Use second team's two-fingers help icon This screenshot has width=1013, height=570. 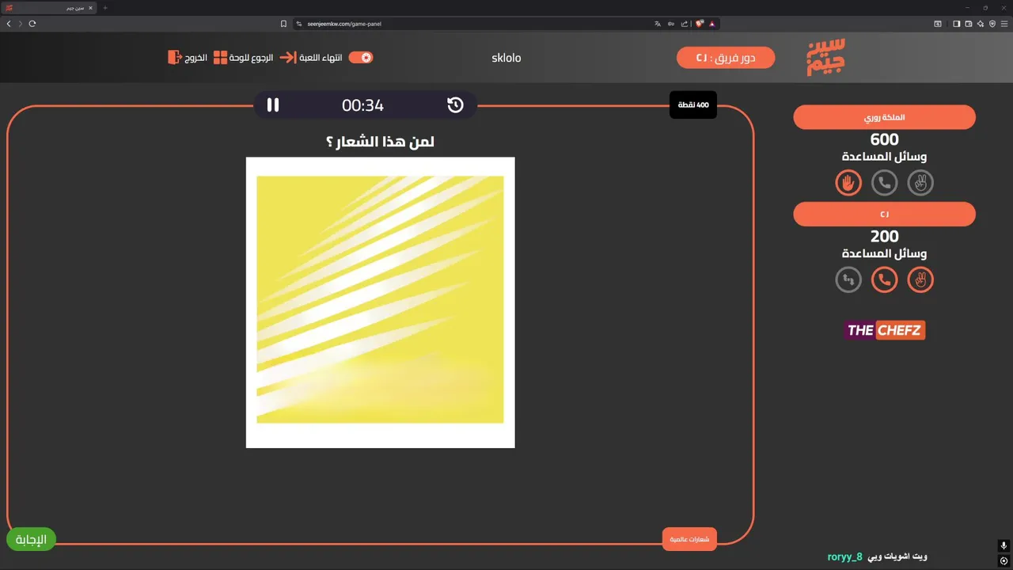click(920, 279)
